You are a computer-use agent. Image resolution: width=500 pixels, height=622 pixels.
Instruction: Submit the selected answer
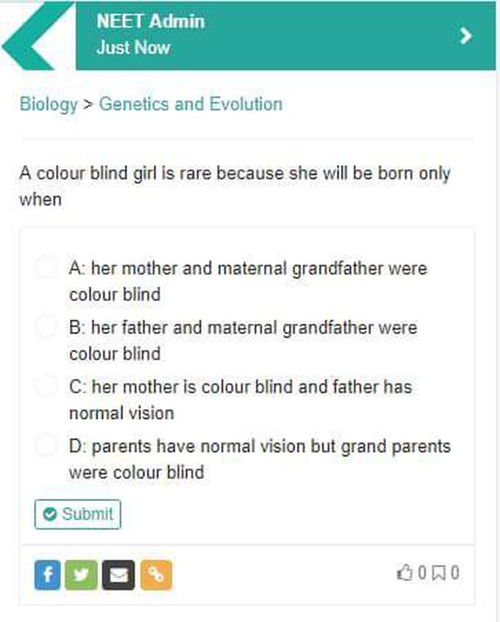click(x=78, y=514)
